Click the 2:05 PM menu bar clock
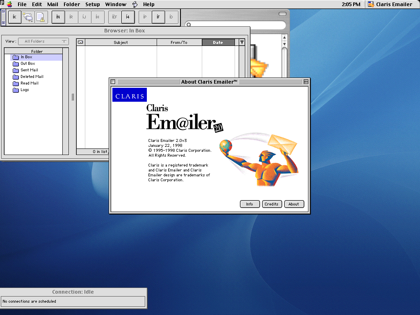 [351, 4]
